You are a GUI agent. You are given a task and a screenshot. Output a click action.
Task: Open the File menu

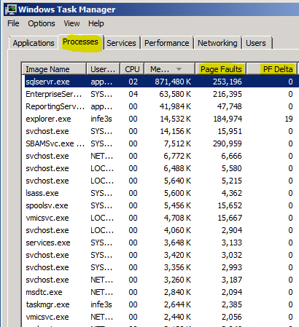[13, 23]
